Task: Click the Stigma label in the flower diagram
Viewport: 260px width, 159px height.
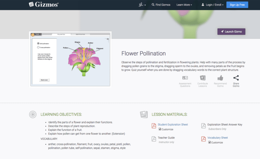Action: (x=77, y=42)
